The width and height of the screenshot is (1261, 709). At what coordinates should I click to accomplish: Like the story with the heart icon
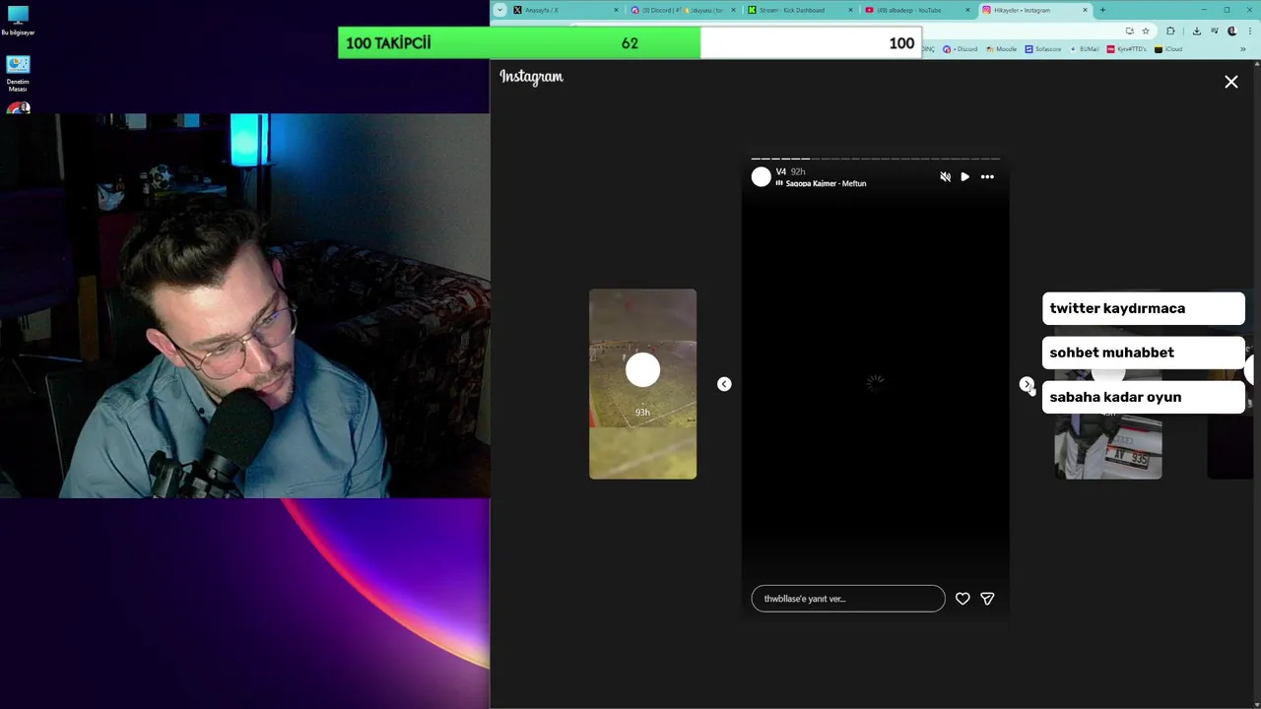click(962, 599)
